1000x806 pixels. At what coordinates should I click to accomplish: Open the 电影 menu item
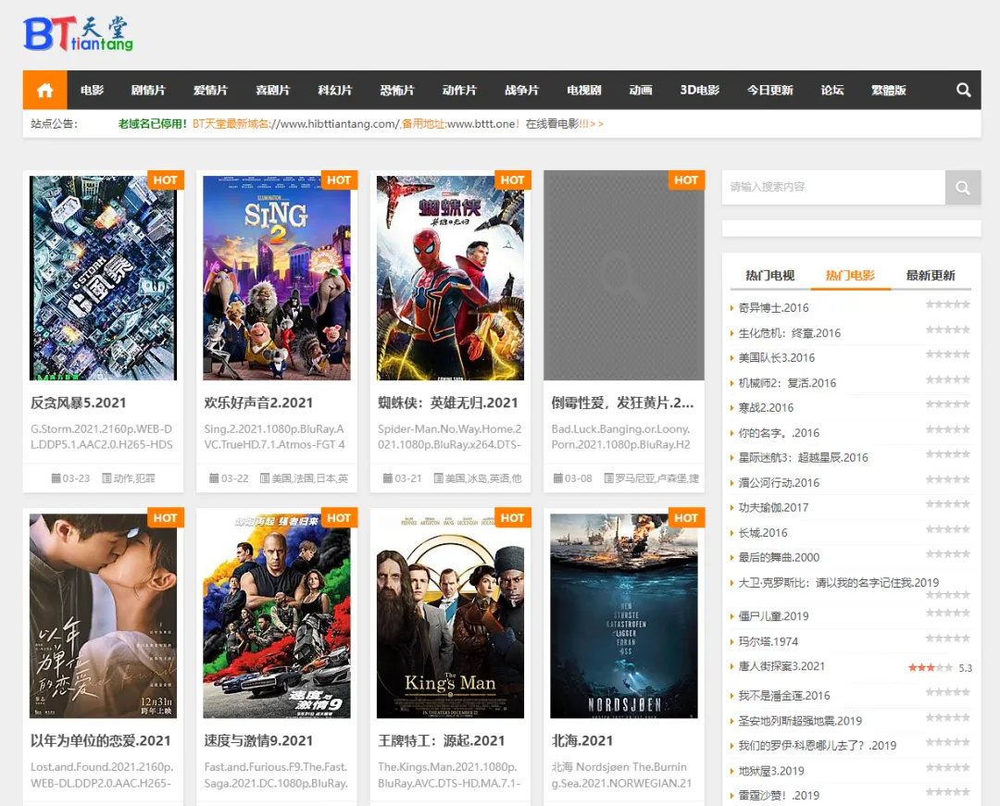coord(92,90)
